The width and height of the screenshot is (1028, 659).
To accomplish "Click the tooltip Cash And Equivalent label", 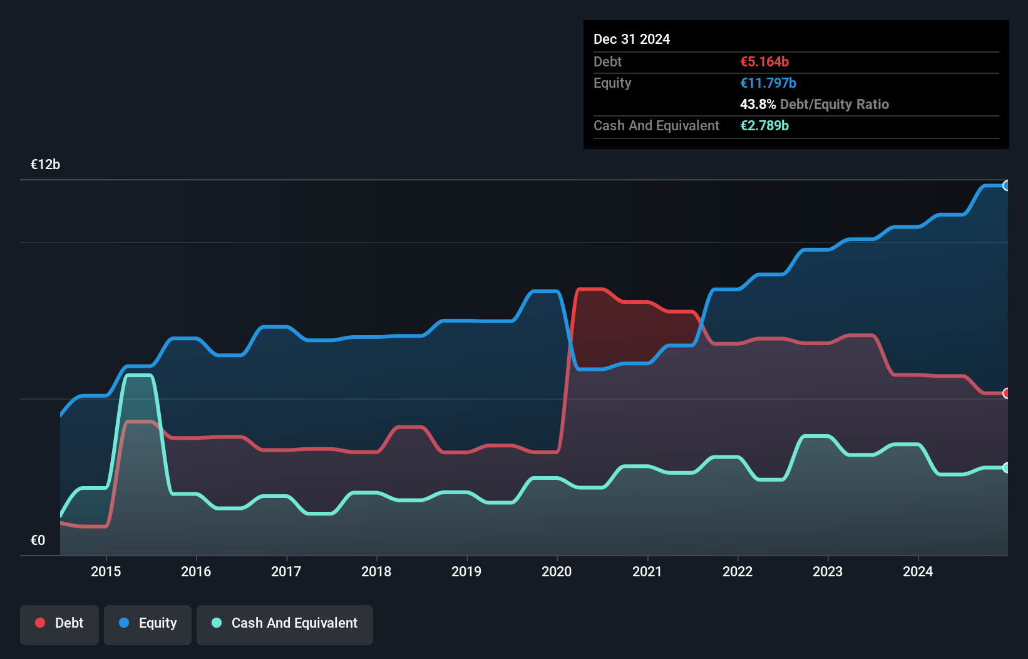I will click(656, 125).
